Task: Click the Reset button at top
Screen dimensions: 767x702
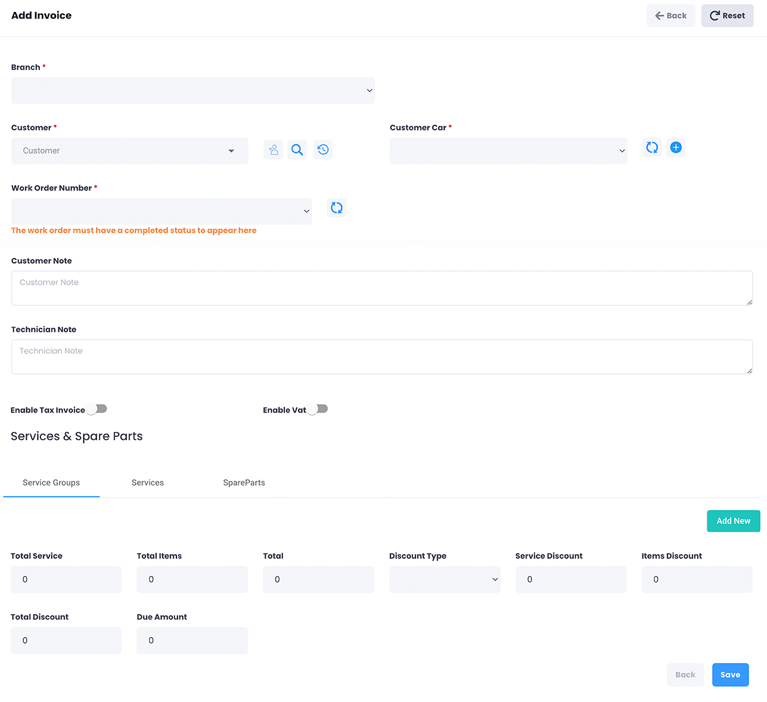Action: coord(727,15)
